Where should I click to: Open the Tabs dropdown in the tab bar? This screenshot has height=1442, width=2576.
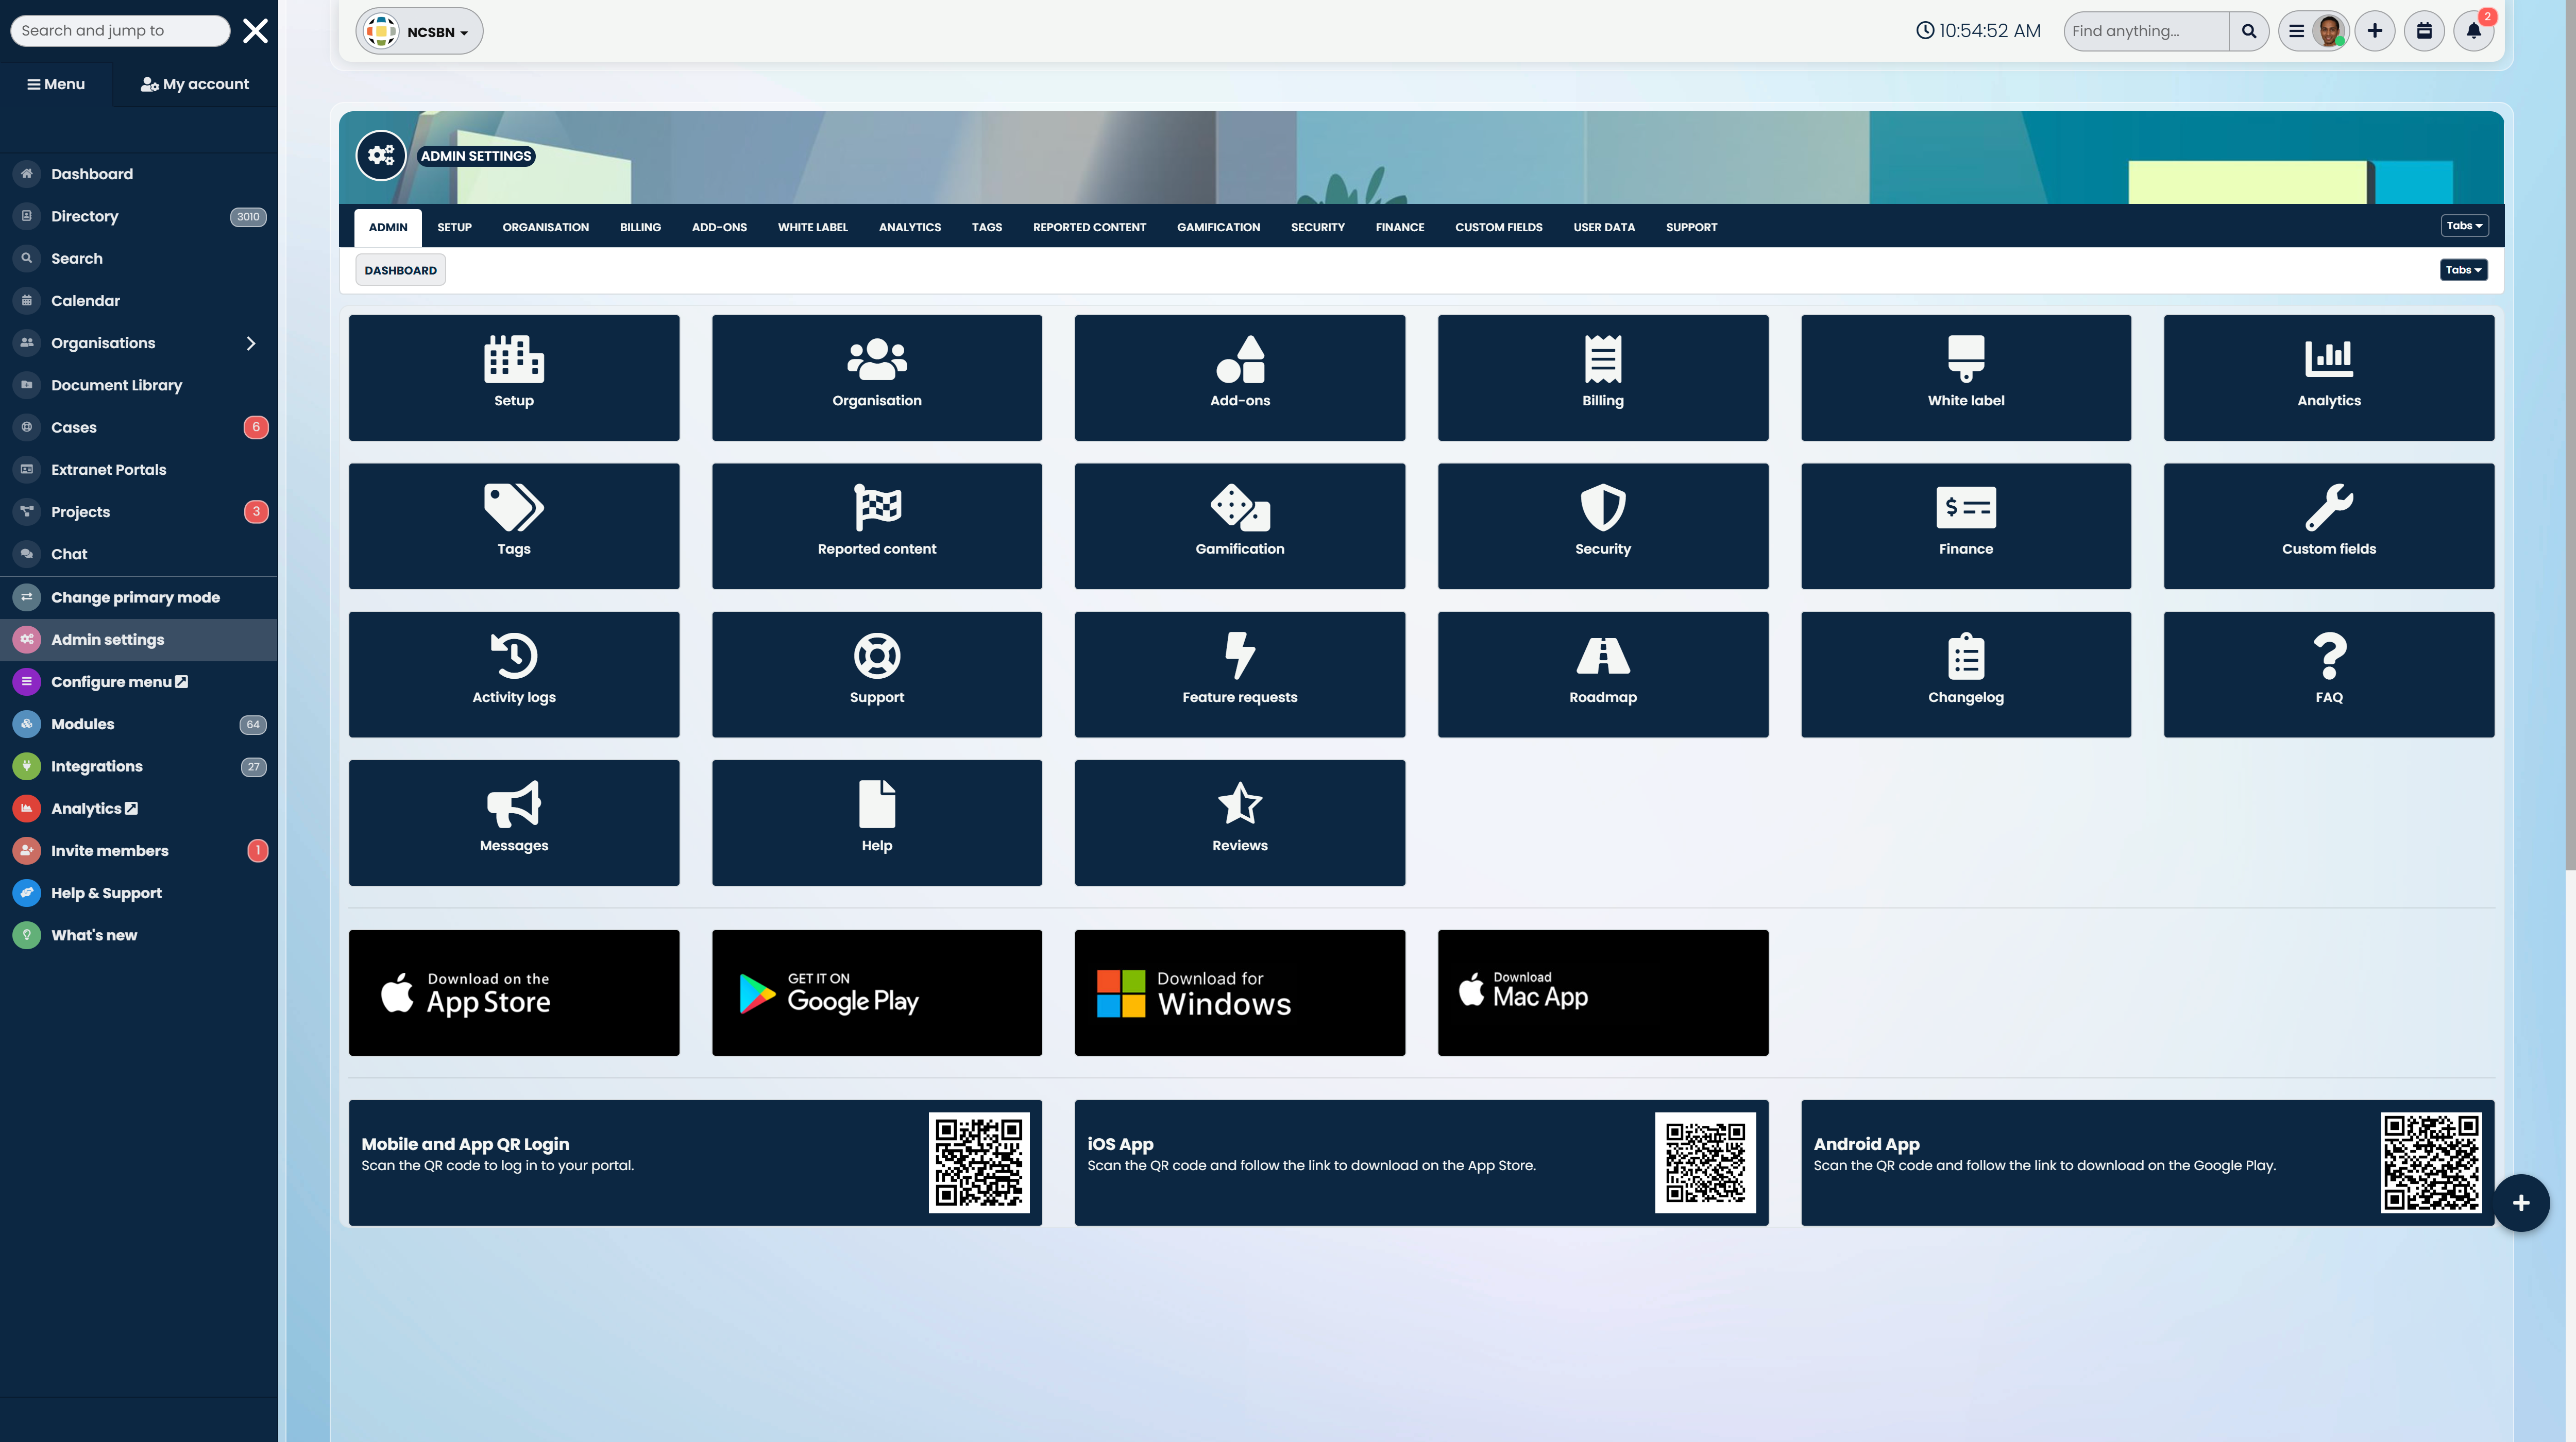[x=2464, y=226]
